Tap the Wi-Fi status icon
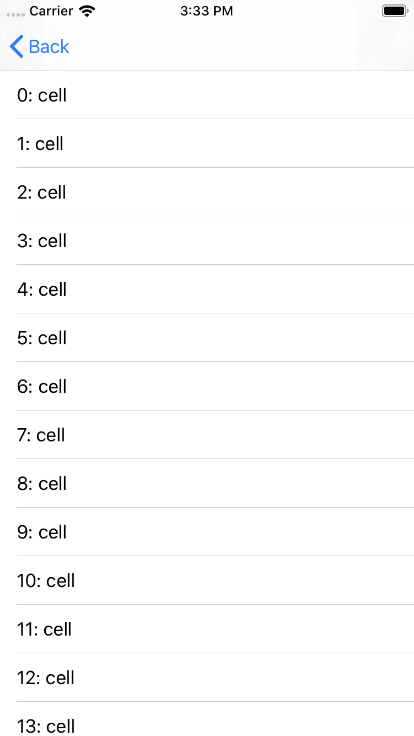414x736 pixels. (x=87, y=11)
